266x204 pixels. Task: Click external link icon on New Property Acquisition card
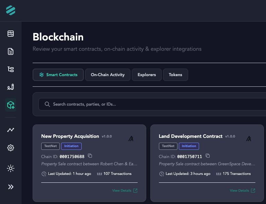coord(135,190)
